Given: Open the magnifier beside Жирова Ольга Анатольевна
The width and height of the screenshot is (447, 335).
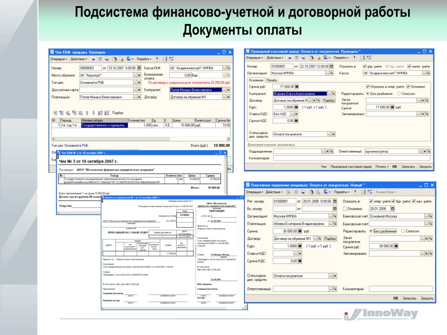Looking at the screenshot, I should tap(333, 94).
